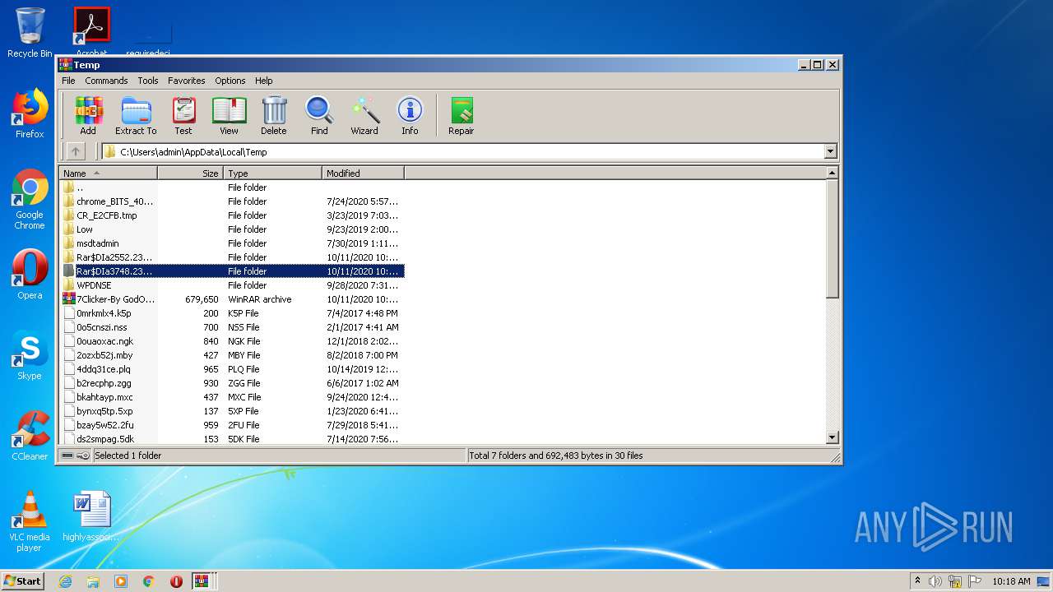Image resolution: width=1053 pixels, height=592 pixels.
Task: Select file 2ozxb52j.mby
Action: [231, 355]
